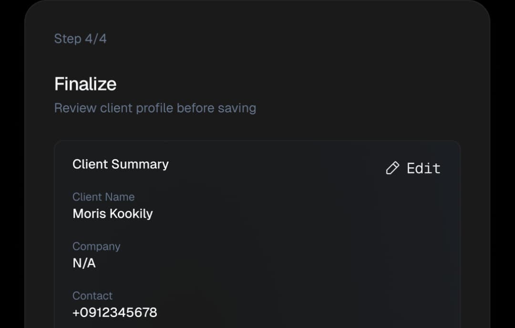Click the client name value to edit it
Image resolution: width=515 pixels, height=328 pixels.
(112, 214)
